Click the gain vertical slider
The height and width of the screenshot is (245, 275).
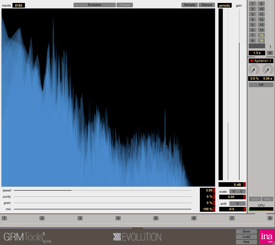239,94
